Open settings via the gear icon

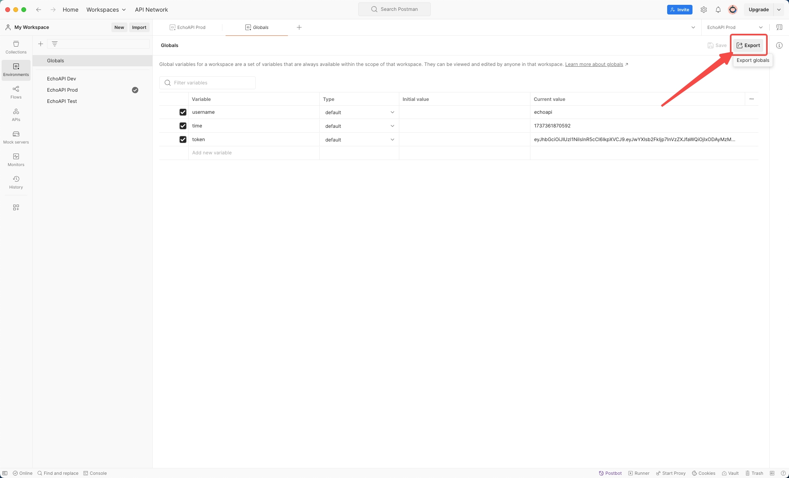704,10
